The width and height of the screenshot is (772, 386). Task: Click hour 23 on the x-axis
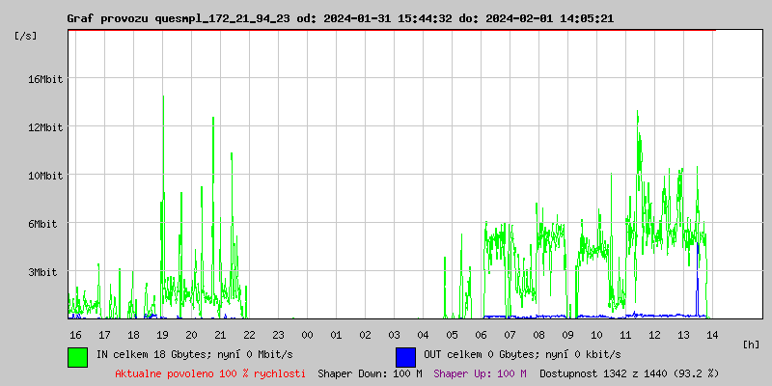(x=278, y=335)
